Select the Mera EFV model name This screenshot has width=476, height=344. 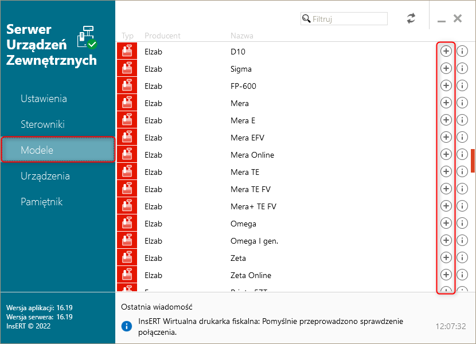247,138
